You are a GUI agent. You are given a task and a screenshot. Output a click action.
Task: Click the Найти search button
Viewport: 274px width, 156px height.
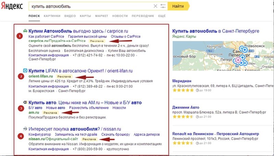pyautogui.click(x=178, y=6)
